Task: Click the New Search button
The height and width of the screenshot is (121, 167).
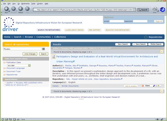Action: tap(123, 44)
